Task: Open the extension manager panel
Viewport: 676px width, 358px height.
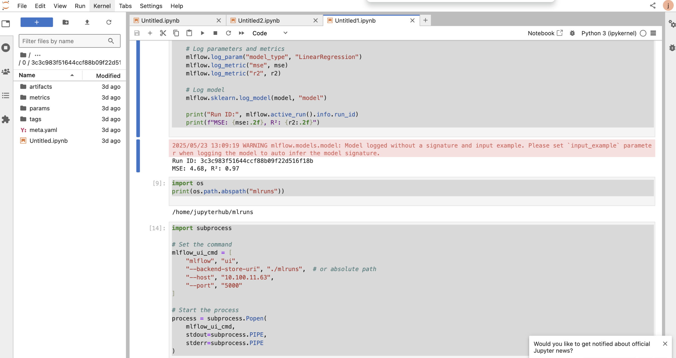Action: point(6,120)
